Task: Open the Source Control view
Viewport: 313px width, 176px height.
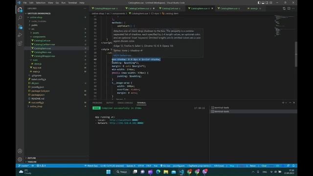Action: pyautogui.click(x=20, y=26)
